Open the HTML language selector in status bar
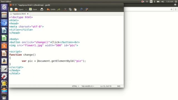The height and width of the screenshot is (100, 178). (x=75, y=86)
